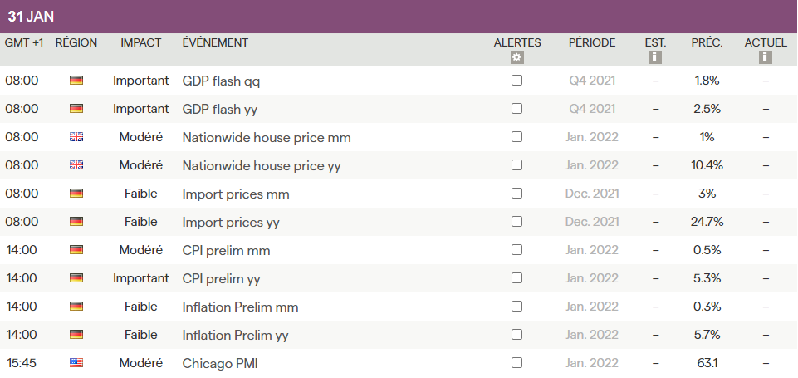Click US flag in Chicago PMI row
This screenshot has width=798, height=378.
click(x=76, y=363)
